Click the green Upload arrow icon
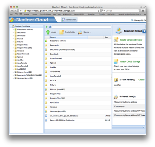 48,32
